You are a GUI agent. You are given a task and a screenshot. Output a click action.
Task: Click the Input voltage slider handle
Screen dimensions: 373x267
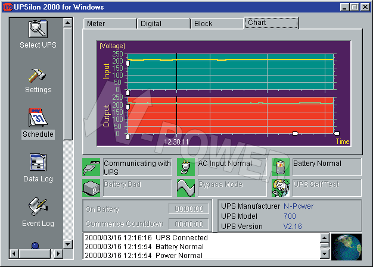[x=128, y=64]
